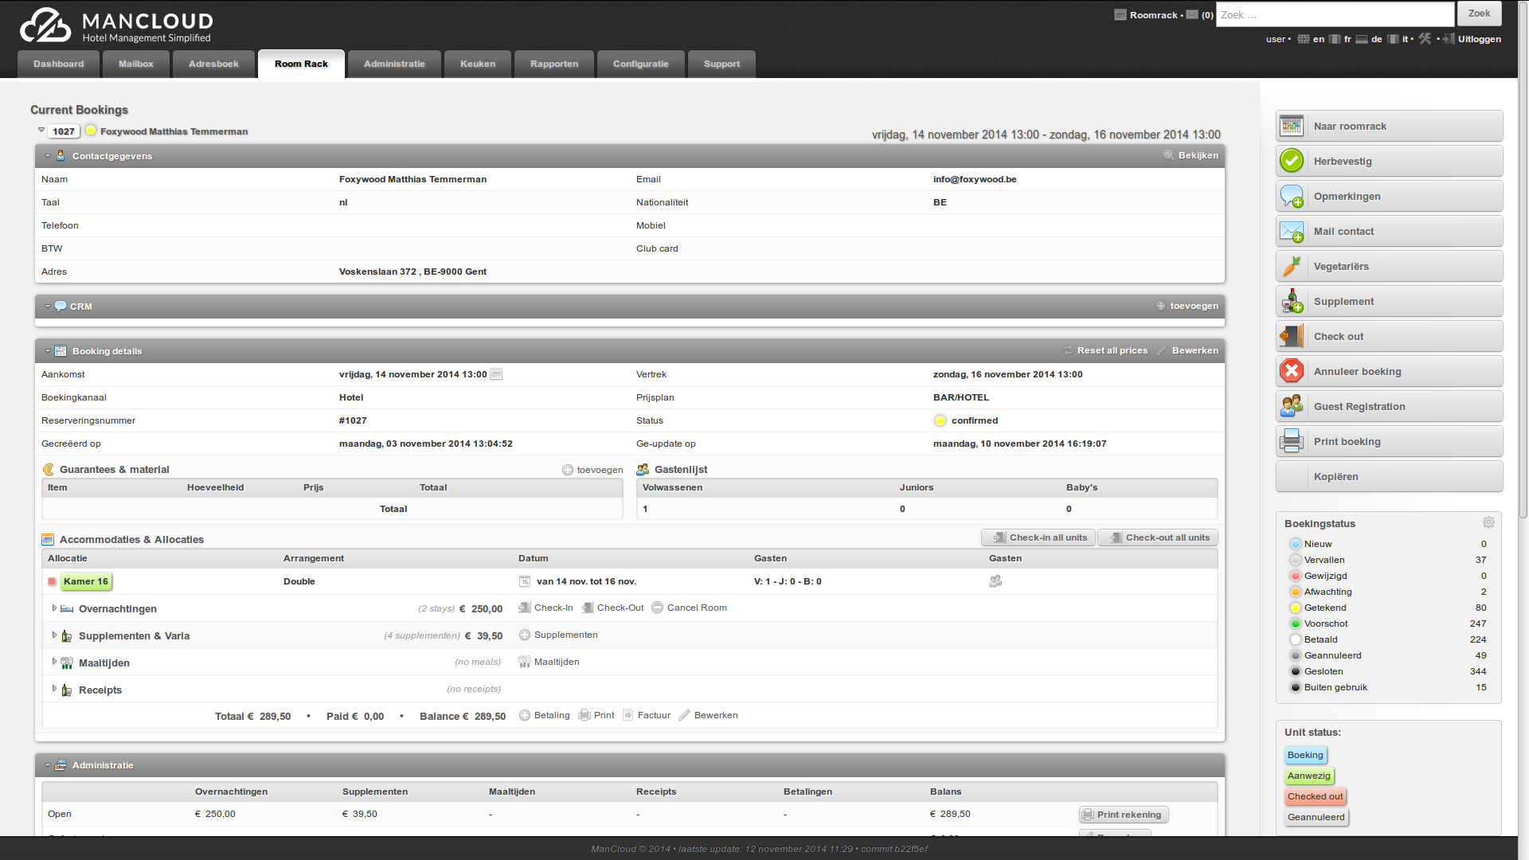Click Reset all prices
The width and height of the screenshot is (1529, 860).
[x=1105, y=350]
